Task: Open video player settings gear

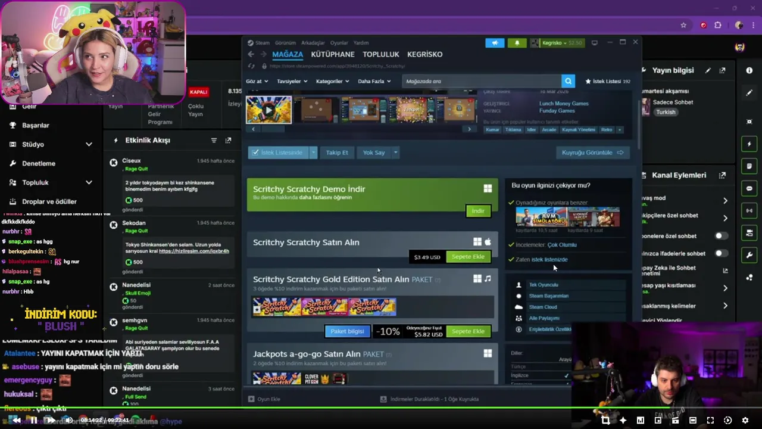Action: (x=745, y=420)
